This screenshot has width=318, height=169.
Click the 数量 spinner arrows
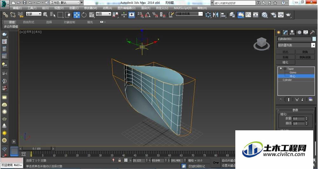tap(307, 119)
